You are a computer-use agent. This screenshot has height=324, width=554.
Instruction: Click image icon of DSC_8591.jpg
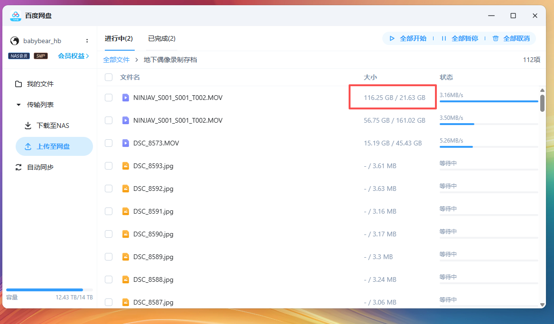(x=125, y=211)
